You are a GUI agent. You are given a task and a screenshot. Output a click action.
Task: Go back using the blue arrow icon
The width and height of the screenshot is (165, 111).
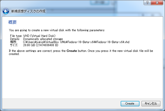(6, 11)
